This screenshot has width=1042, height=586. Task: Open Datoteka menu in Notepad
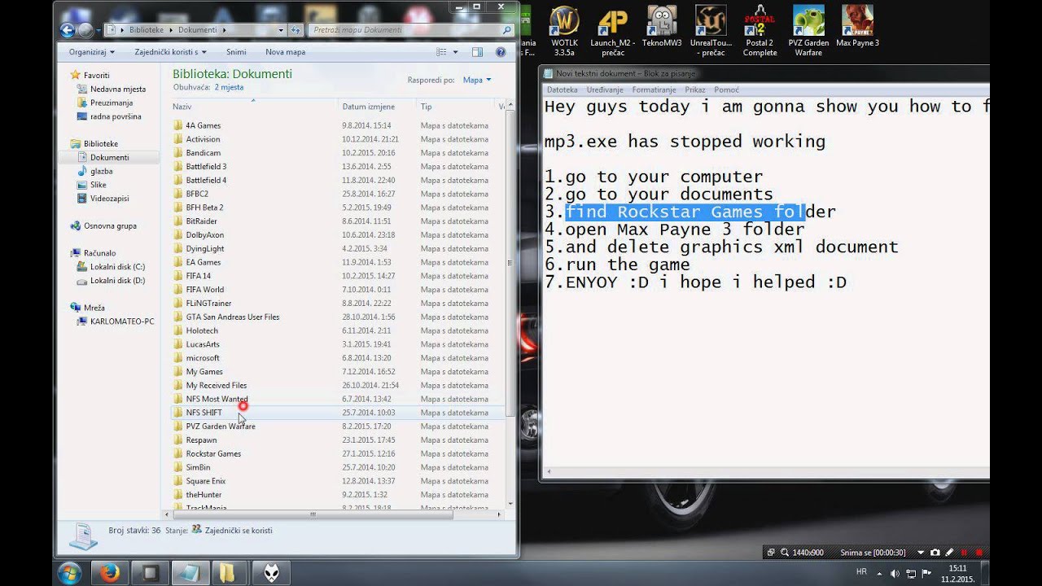(x=563, y=90)
